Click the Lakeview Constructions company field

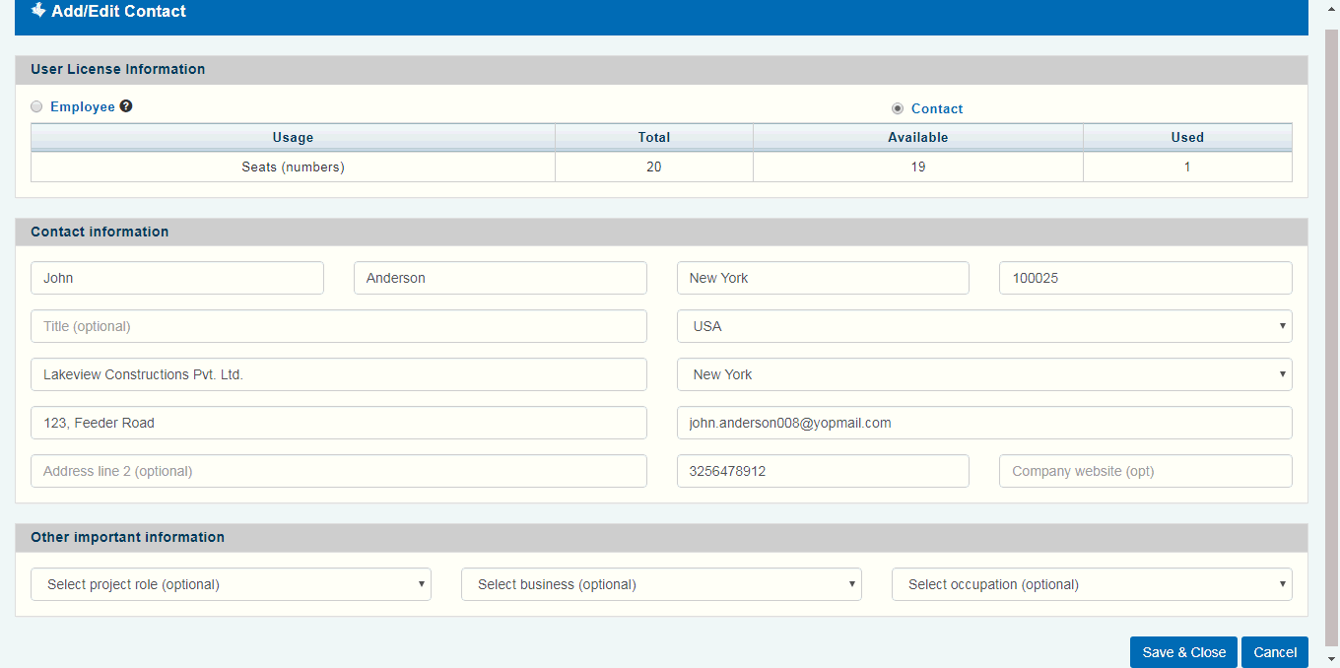pos(338,374)
